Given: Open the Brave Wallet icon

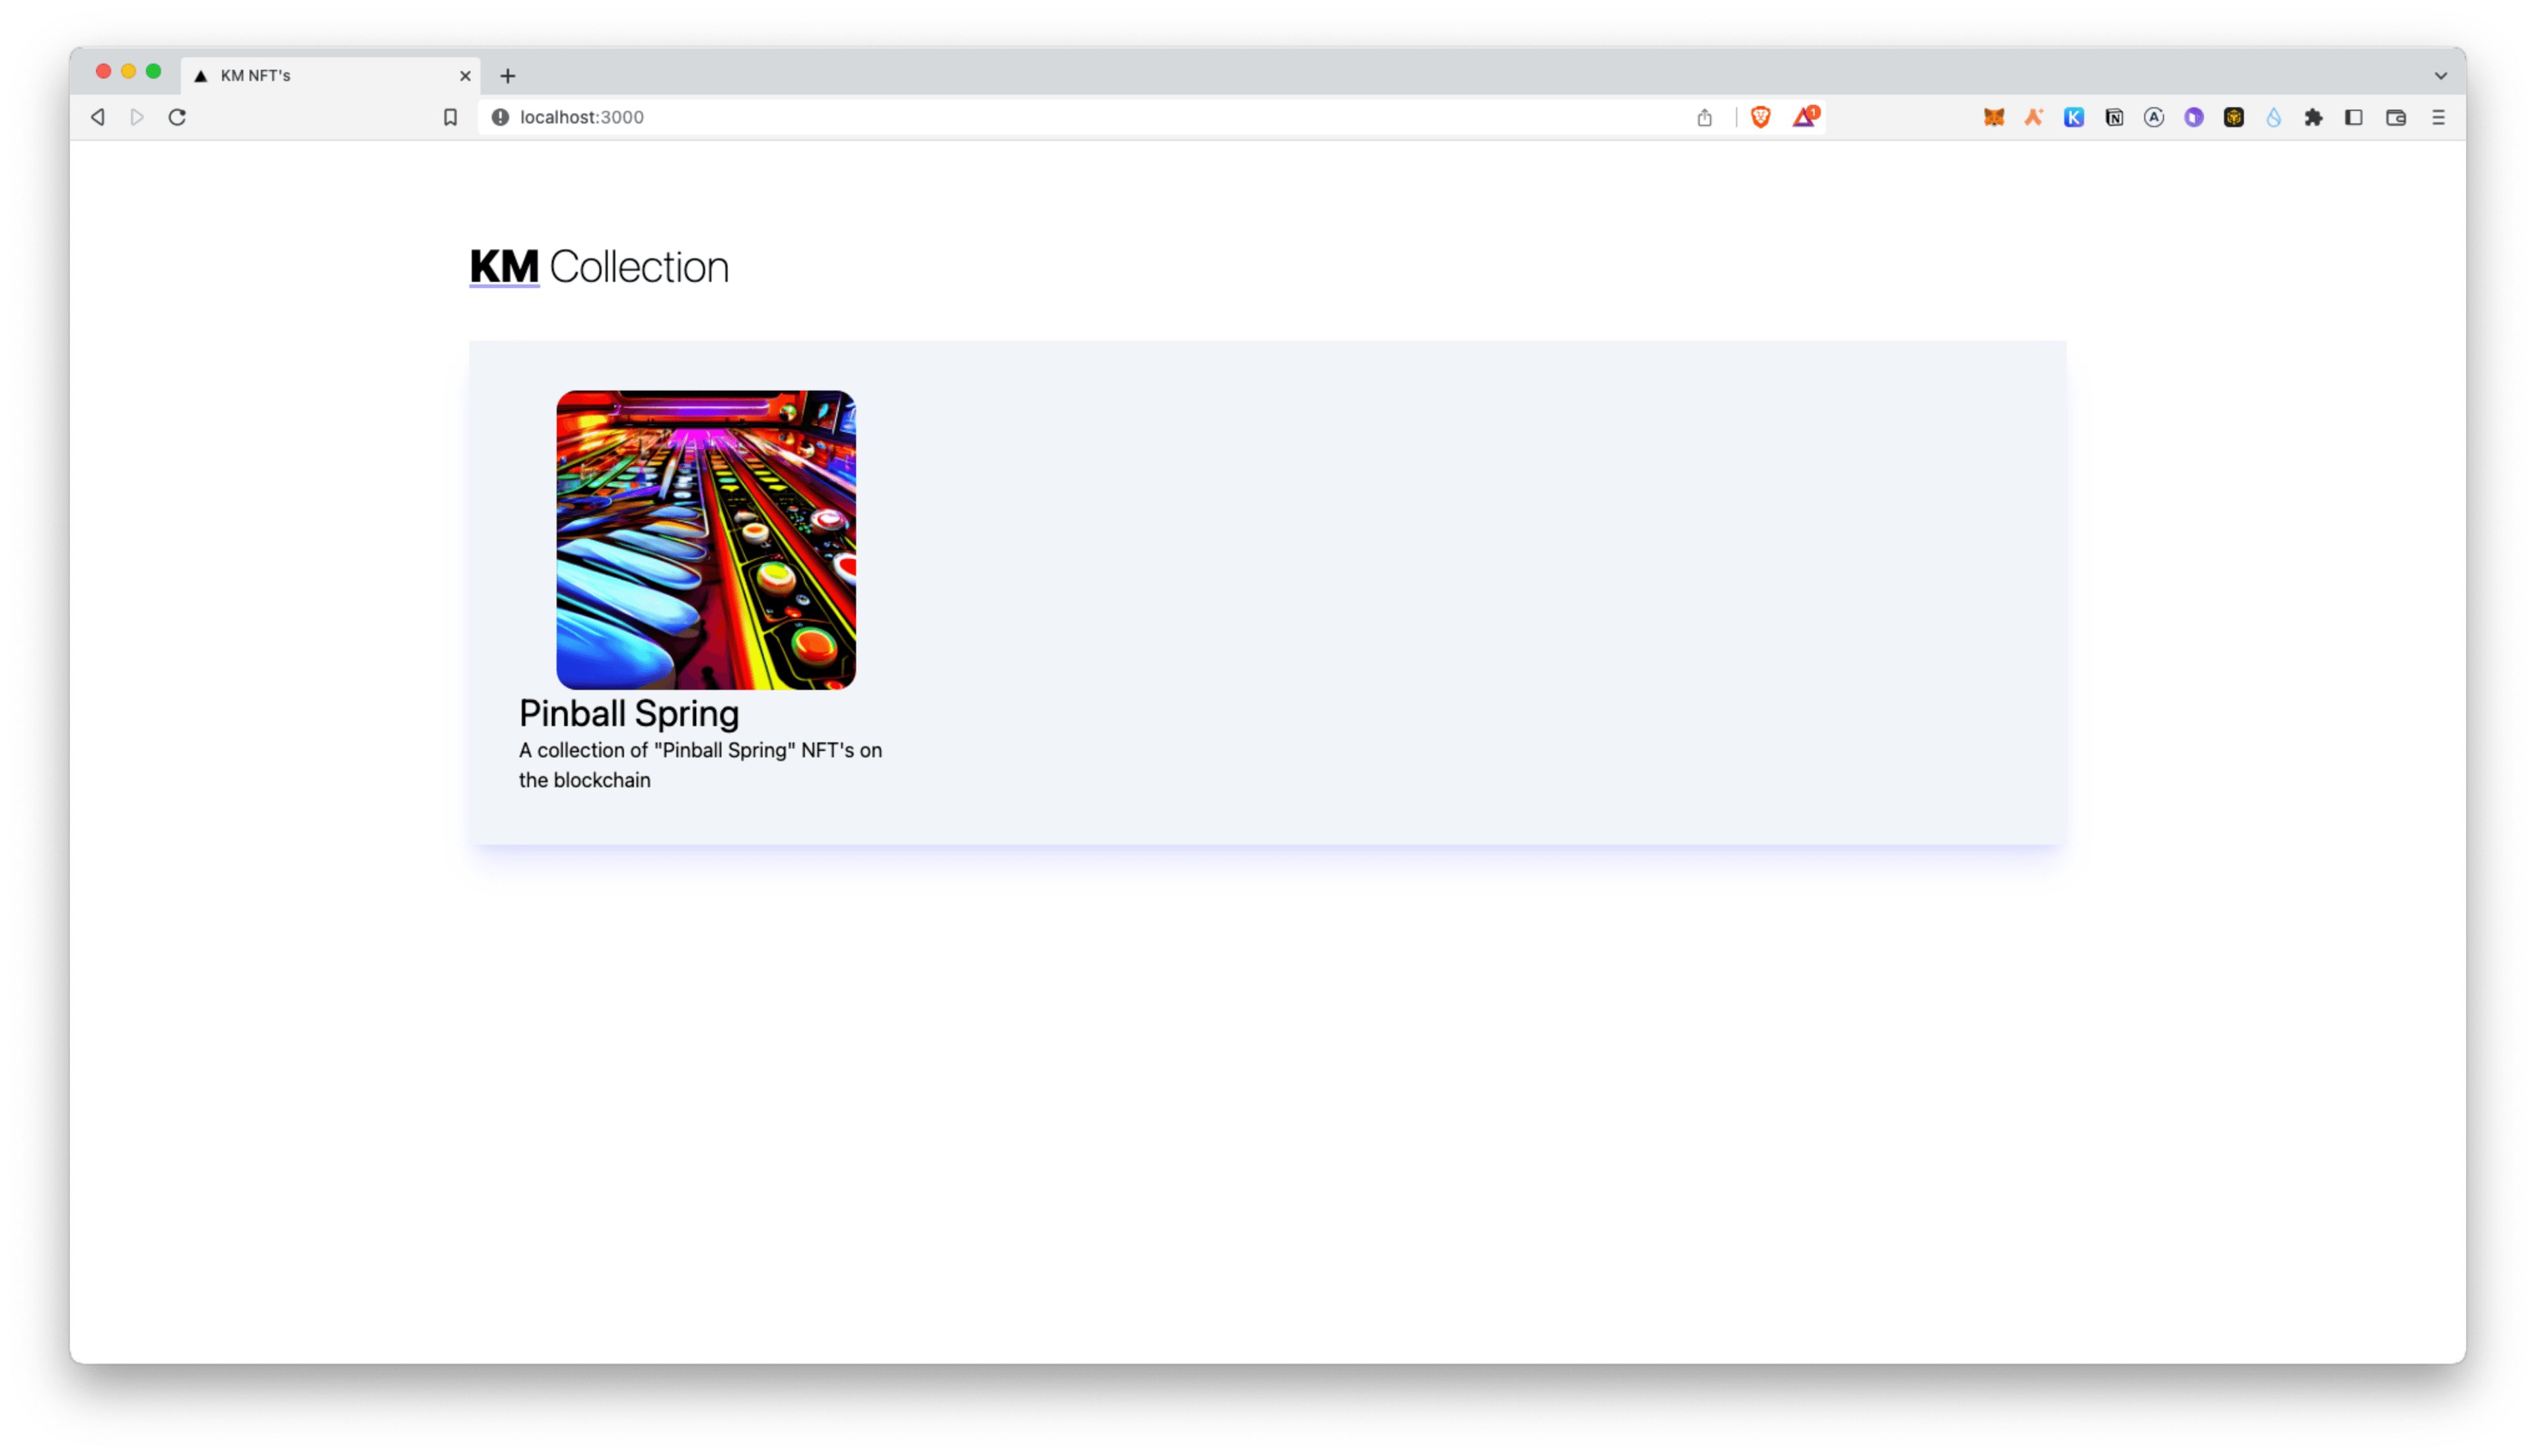Looking at the screenshot, I should 2395,117.
